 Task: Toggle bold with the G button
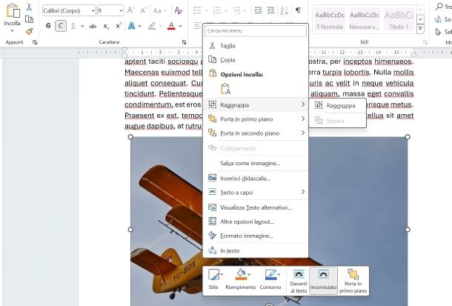pyautogui.click(x=48, y=26)
